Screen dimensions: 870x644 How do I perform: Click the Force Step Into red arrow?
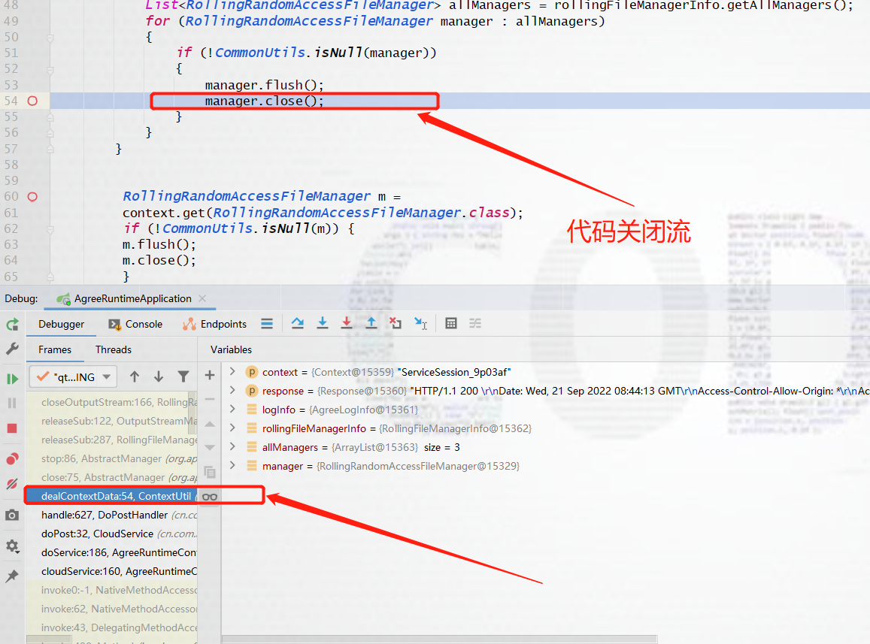coord(347,322)
